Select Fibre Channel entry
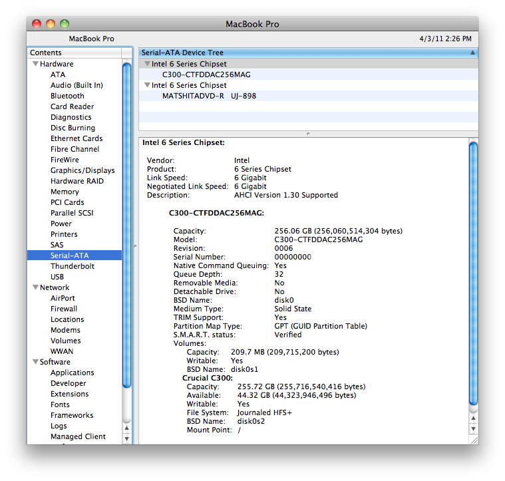505x481 pixels. pos(75,149)
